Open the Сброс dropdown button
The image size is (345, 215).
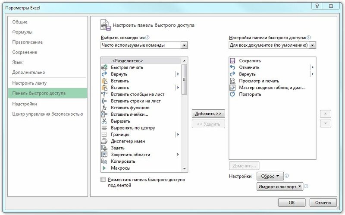pyautogui.click(x=270, y=176)
